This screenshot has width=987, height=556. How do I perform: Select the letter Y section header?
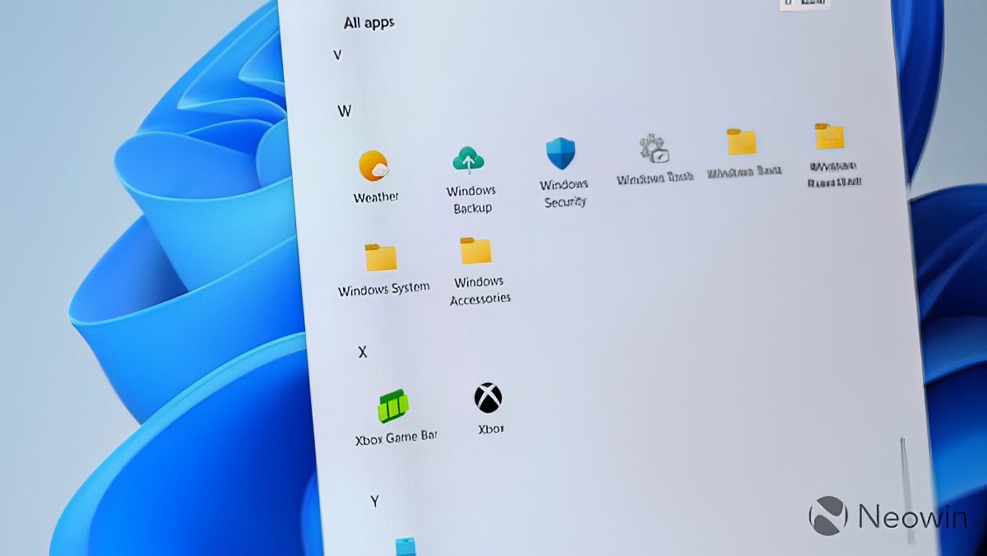(374, 501)
